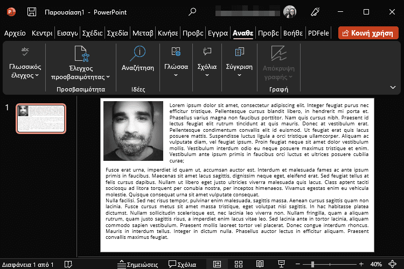Open the Σύγκριση compare icon
404x269 pixels.
239,52
